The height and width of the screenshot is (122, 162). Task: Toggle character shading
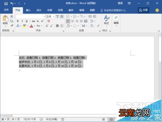point(57,26)
